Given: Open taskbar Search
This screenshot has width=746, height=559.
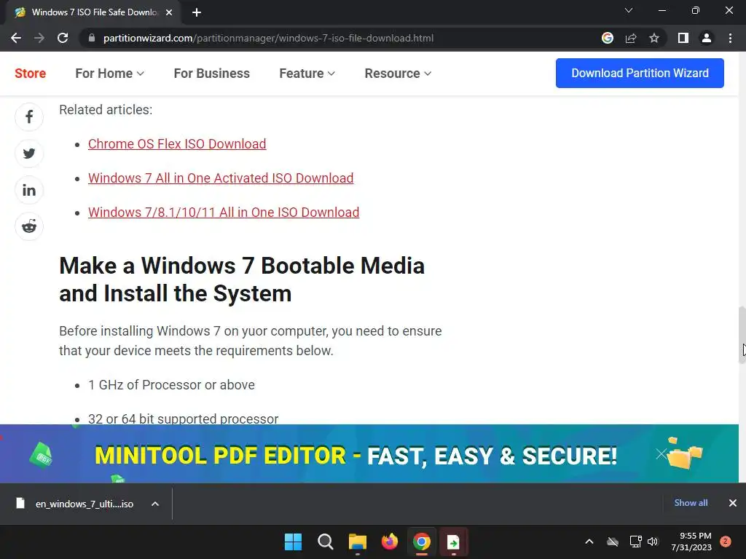Looking at the screenshot, I should coord(326,542).
